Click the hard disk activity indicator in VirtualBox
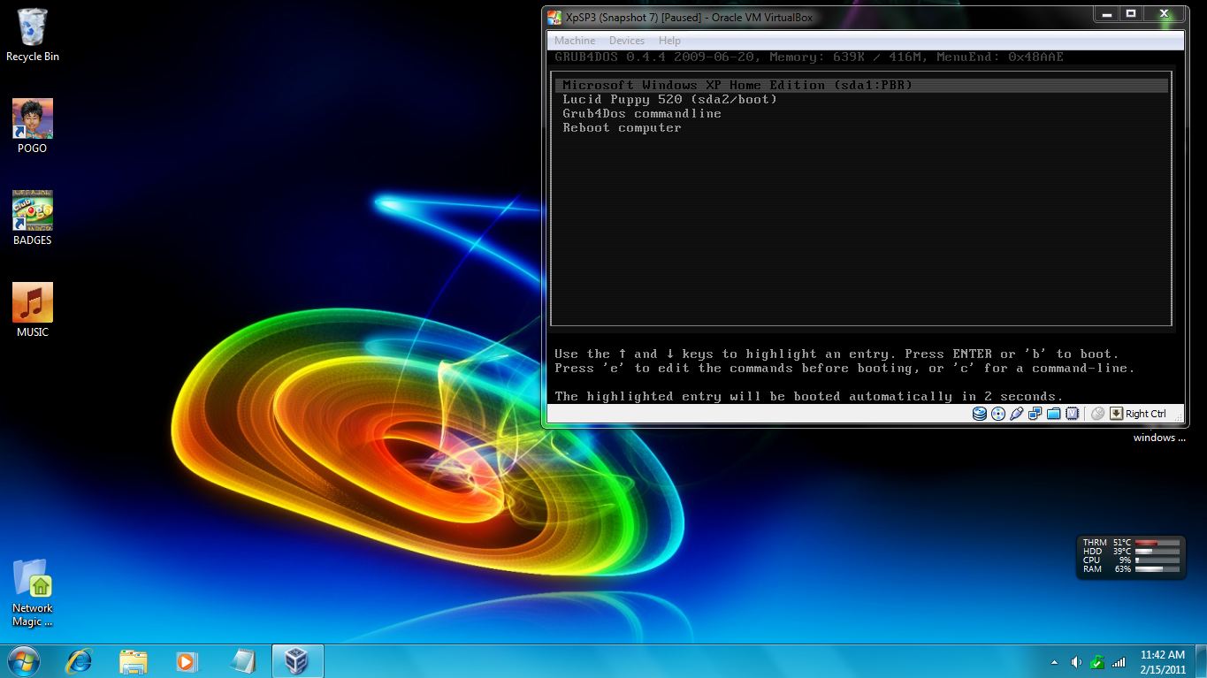Screen dimensions: 1207x678 click(979, 414)
